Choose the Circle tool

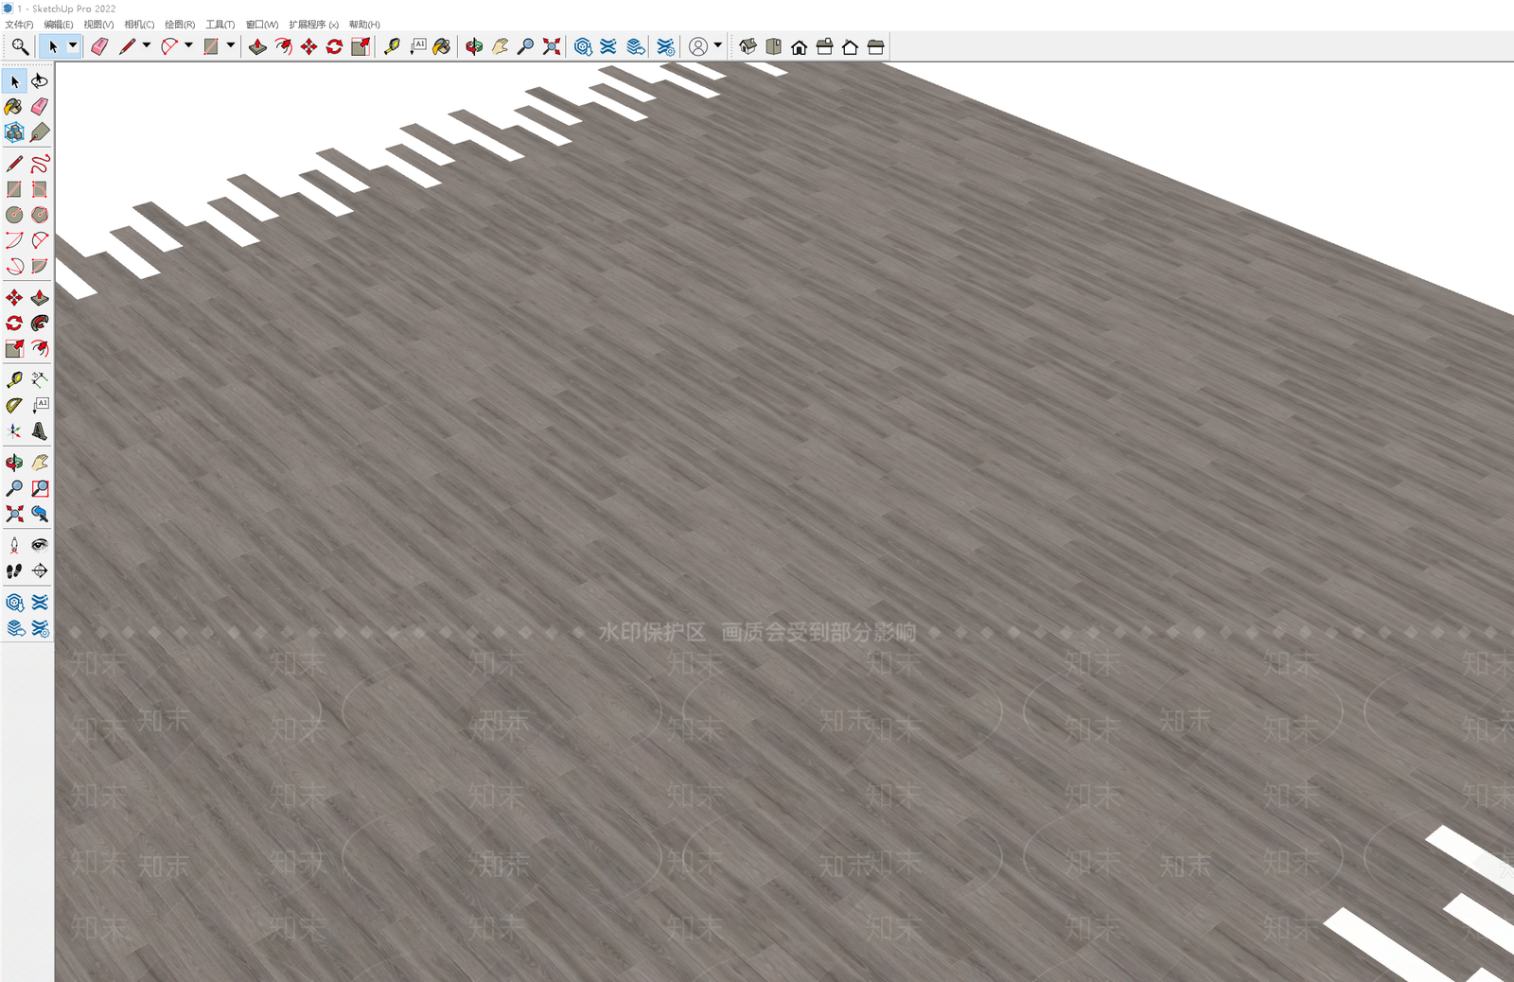(x=14, y=215)
